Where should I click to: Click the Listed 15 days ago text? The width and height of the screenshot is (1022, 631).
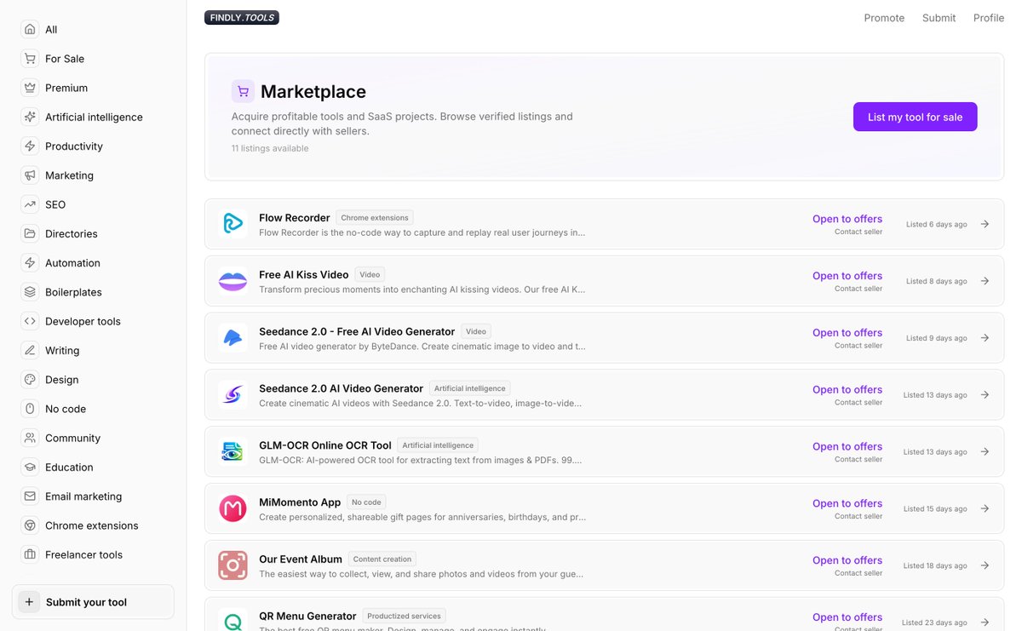click(935, 508)
